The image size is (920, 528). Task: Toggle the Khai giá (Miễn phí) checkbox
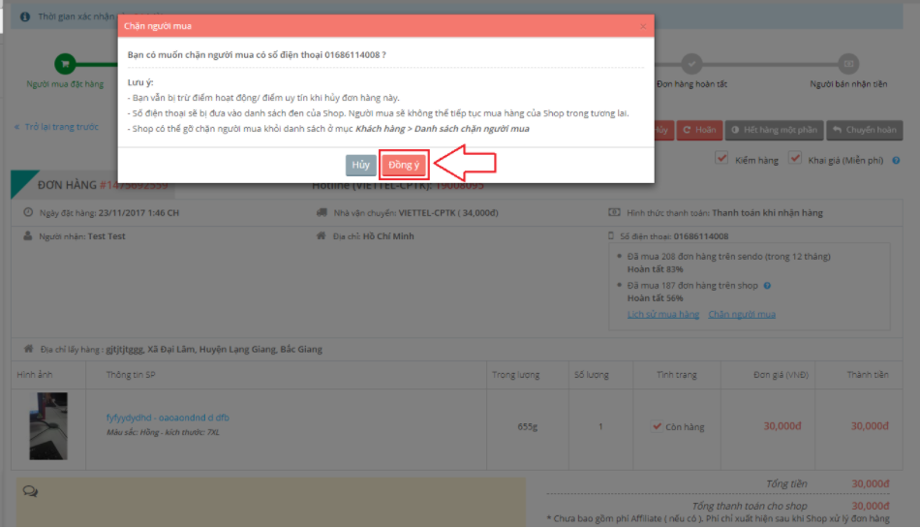pos(795,159)
